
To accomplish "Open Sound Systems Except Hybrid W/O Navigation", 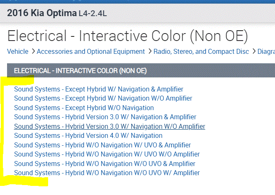I will (84, 108).
